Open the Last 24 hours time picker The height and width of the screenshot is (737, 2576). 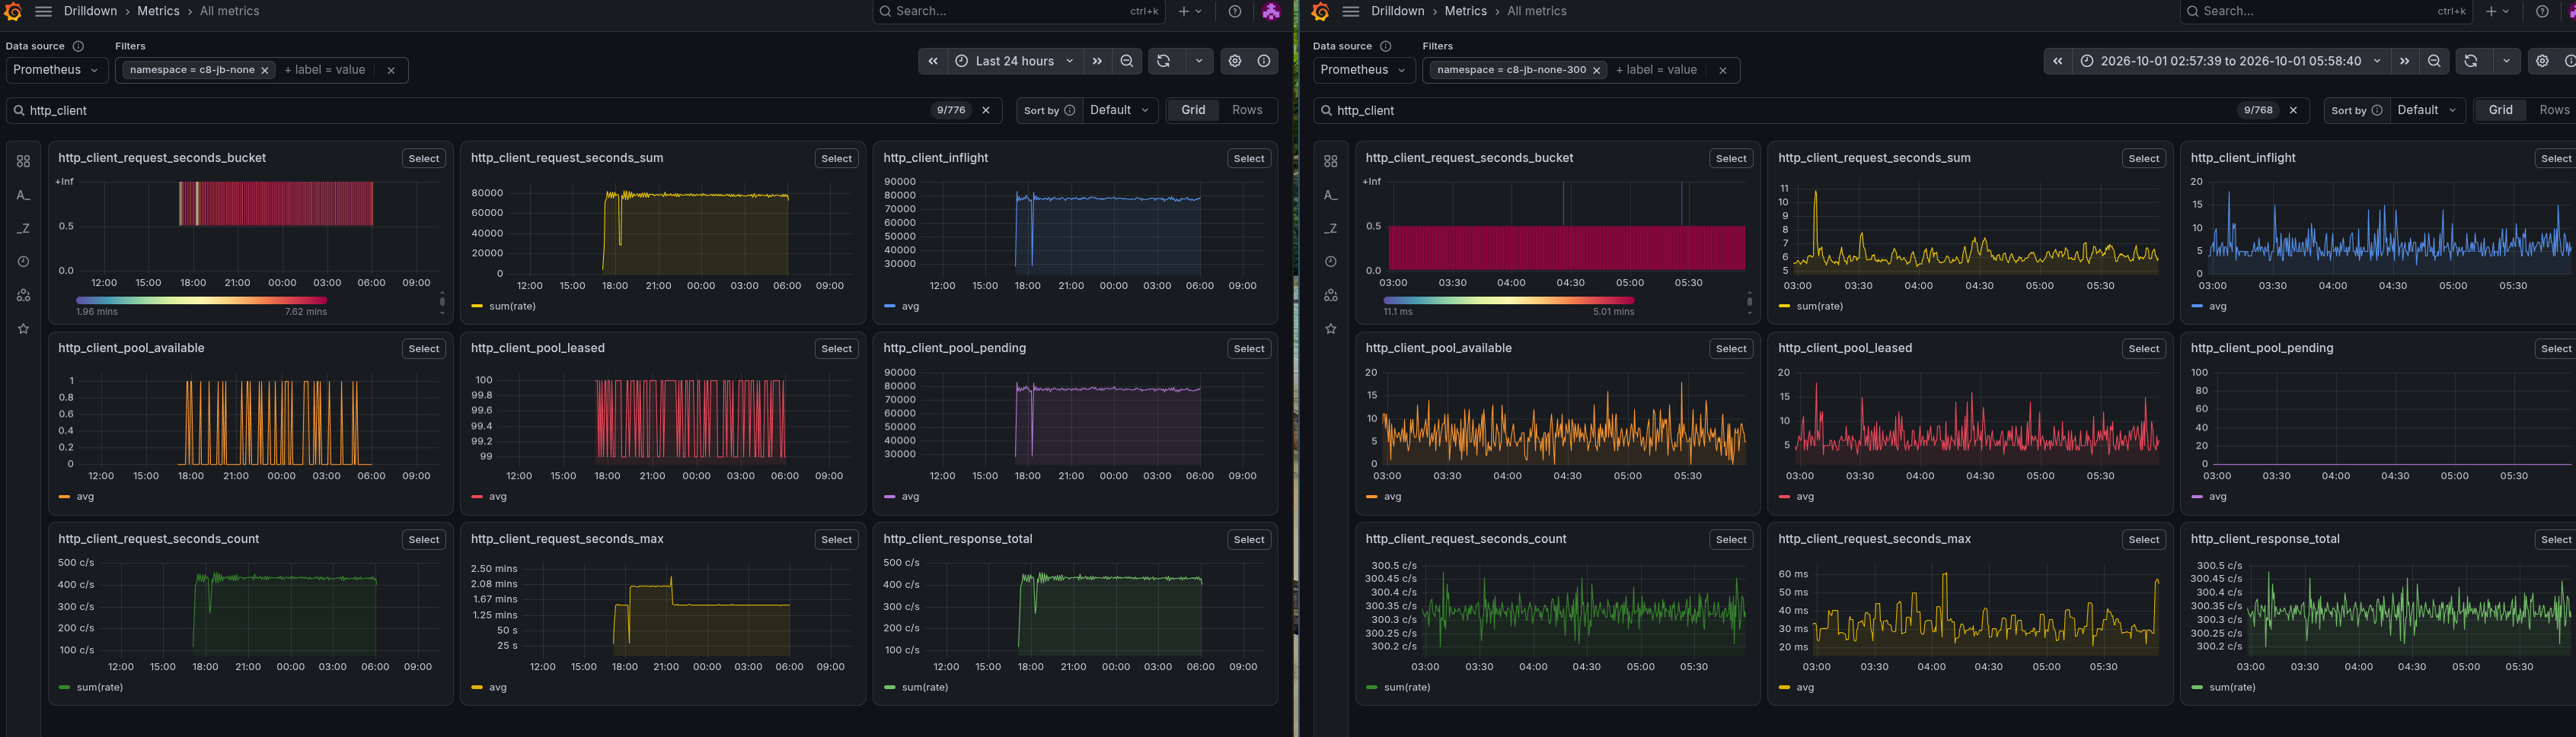pos(1015,61)
